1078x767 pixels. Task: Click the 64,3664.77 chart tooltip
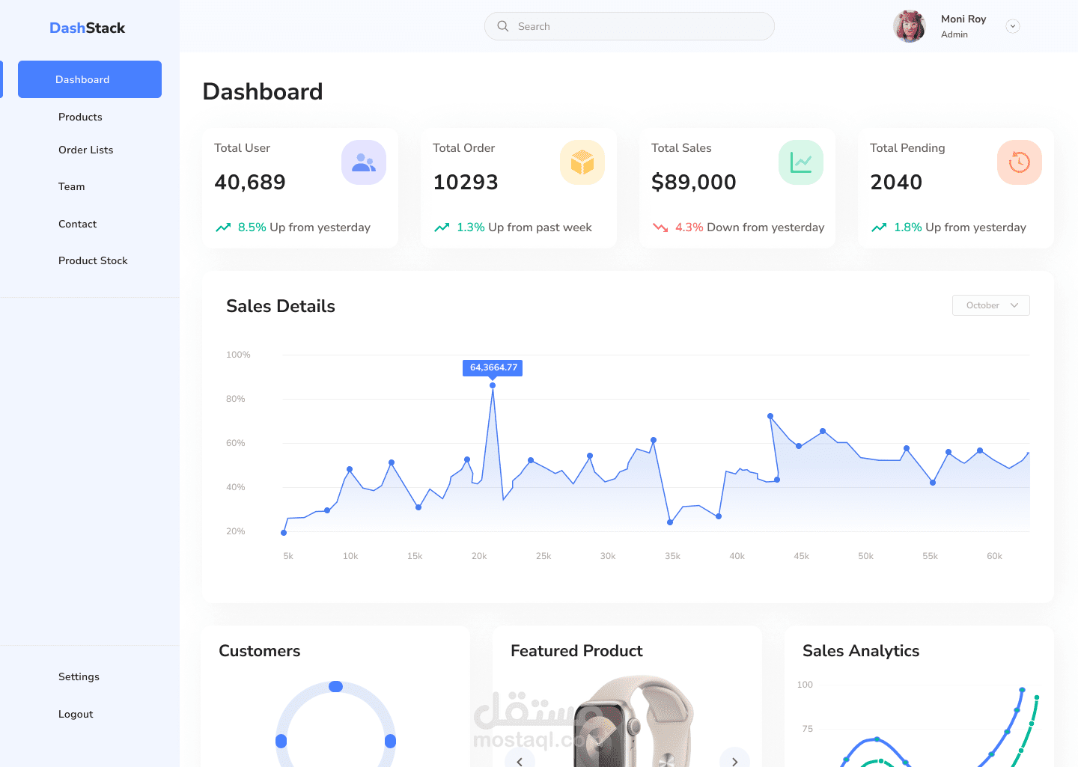493,367
